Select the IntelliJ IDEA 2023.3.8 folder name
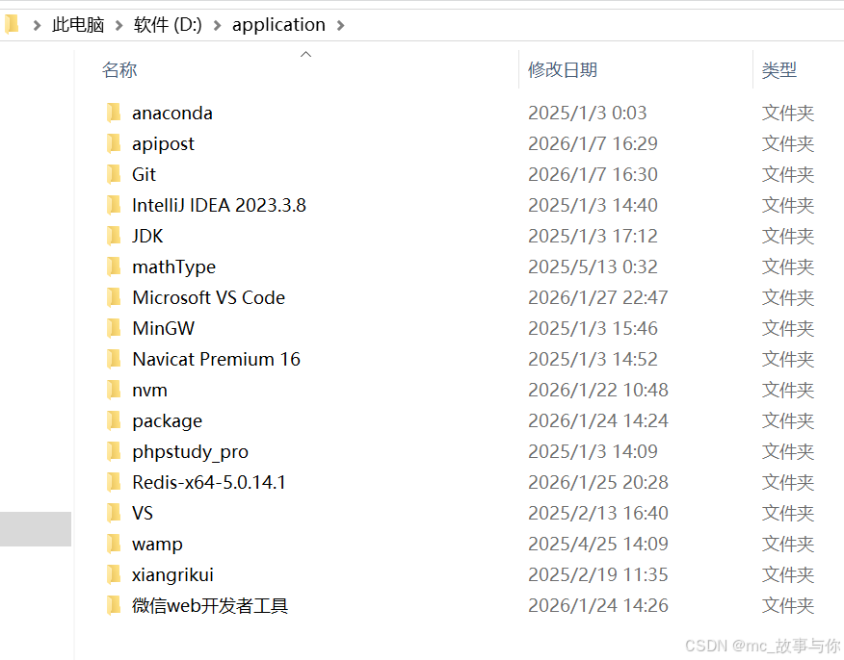844x660 pixels. [x=219, y=205]
